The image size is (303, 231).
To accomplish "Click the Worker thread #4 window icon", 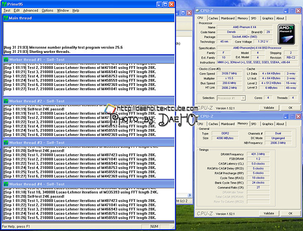I will click(6, 184).
